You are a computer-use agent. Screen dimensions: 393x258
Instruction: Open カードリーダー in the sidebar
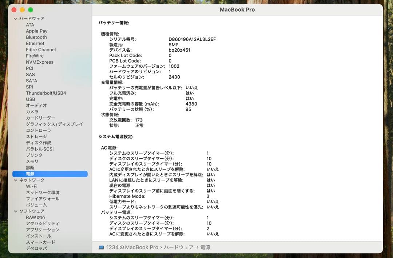click(41, 118)
